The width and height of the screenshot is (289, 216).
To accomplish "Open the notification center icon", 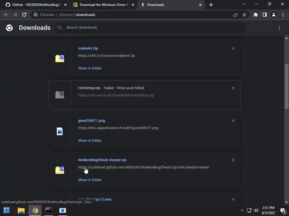I will coord(283,211).
